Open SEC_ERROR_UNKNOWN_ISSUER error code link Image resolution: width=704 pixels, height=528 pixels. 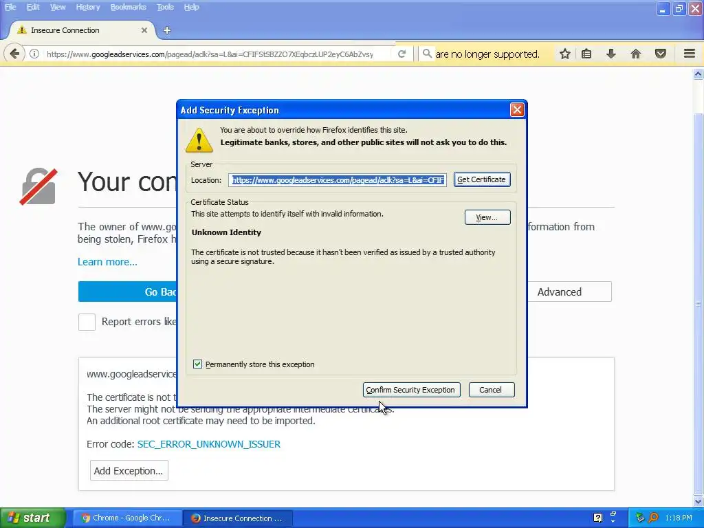click(209, 444)
